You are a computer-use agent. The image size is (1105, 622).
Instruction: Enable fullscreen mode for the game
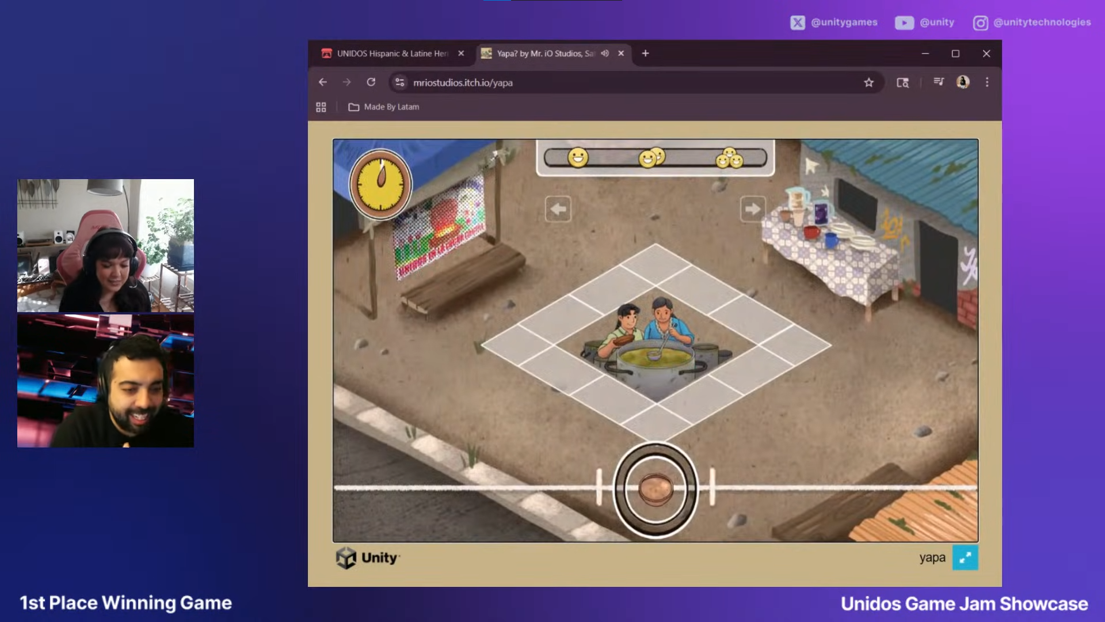[966, 557]
